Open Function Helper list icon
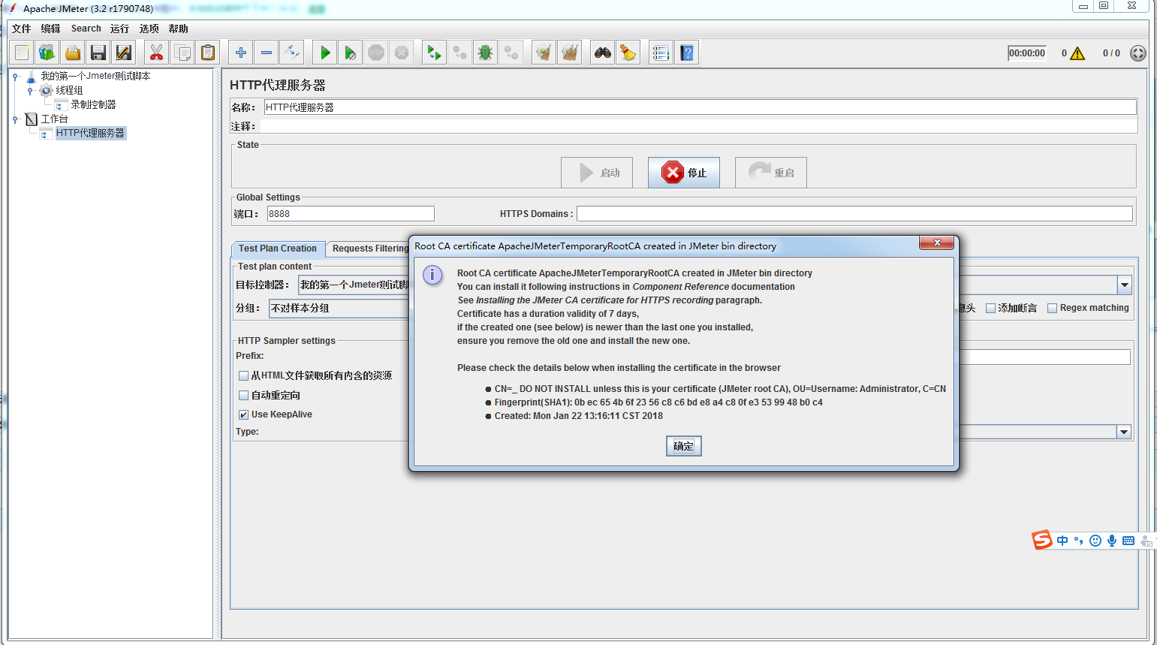 [661, 53]
